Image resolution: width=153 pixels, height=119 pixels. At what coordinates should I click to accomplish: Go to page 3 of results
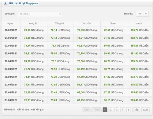pyautogui.click(x=117, y=110)
